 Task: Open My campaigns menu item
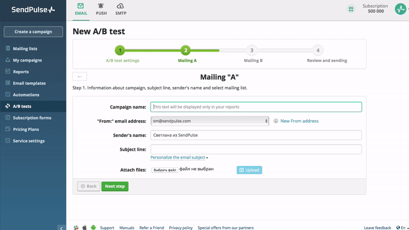[28, 60]
